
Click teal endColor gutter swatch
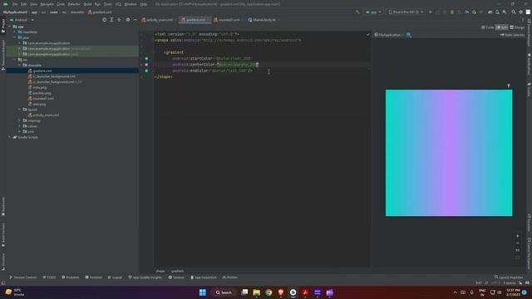(146, 71)
